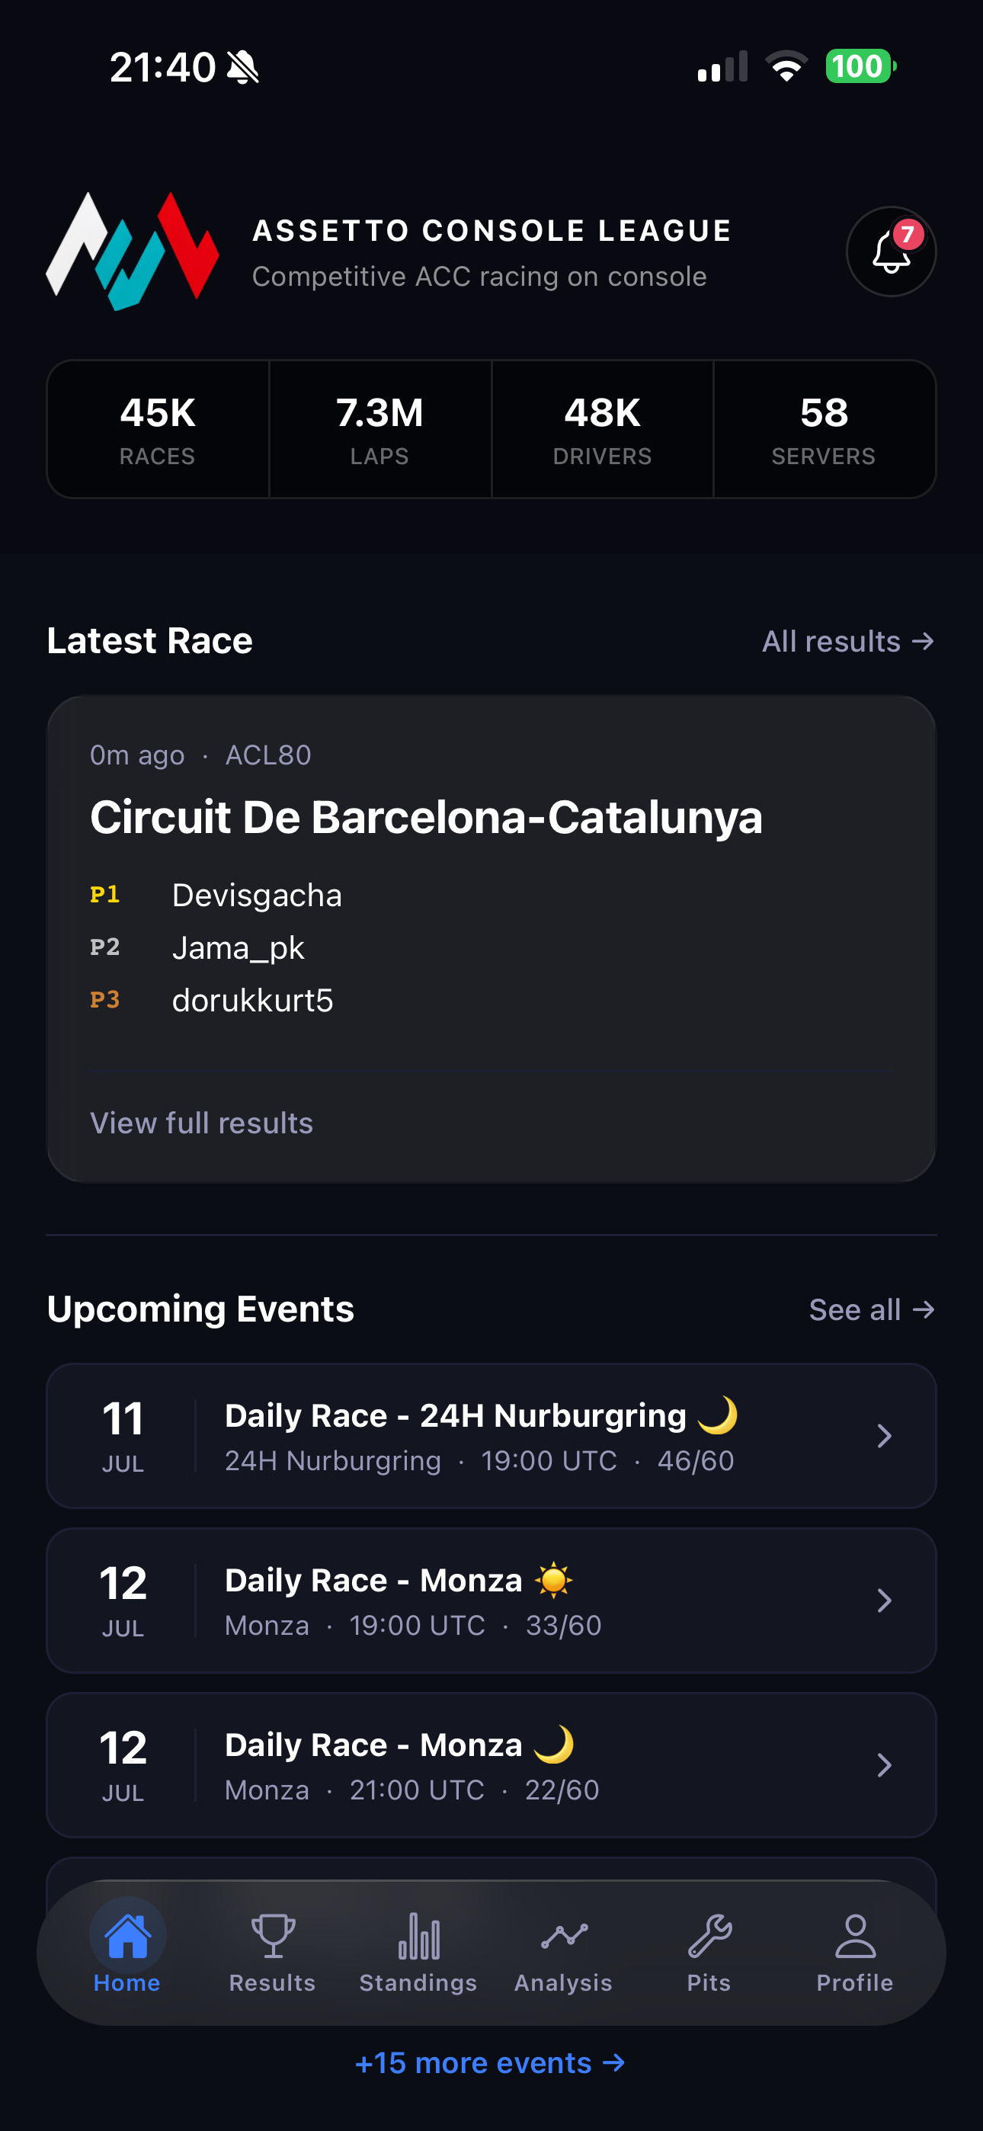Open the Standings bar chart icon

418,1937
